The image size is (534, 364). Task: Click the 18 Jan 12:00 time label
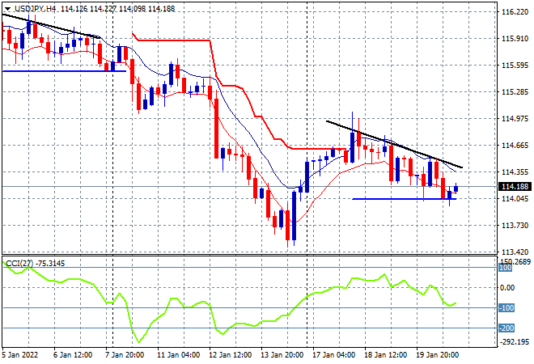pos(385,355)
